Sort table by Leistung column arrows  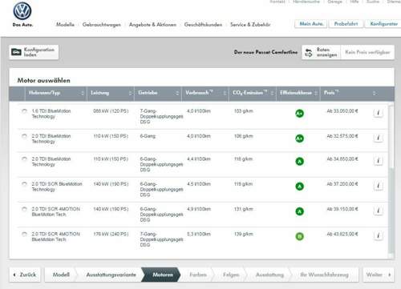coord(130,93)
